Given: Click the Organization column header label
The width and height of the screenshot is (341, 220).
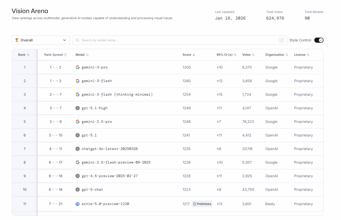Looking at the screenshot, I should pos(275,55).
